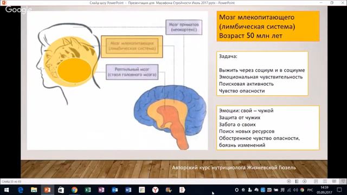Launch Microsoft Edge from the taskbar
The width and height of the screenshot is (347, 195).
point(21,190)
